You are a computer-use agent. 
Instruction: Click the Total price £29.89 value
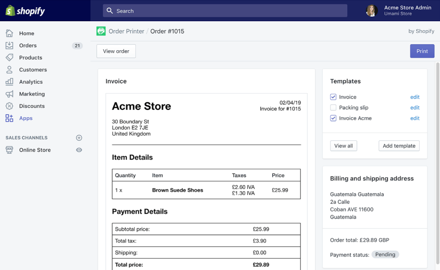point(261,265)
